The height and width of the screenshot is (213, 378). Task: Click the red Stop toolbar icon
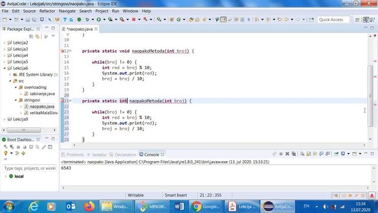[134, 20]
